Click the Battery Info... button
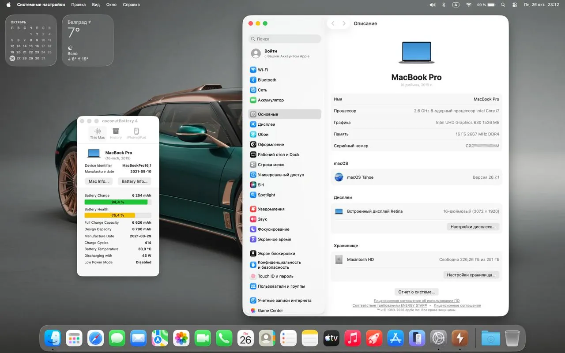 [135, 181]
